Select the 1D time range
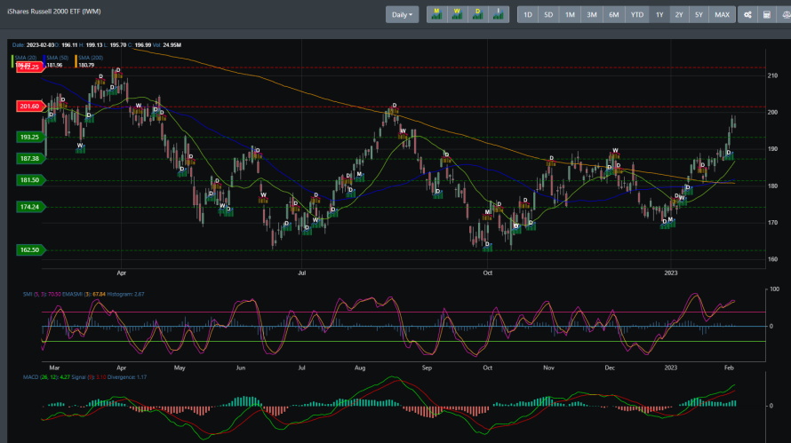 pos(528,14)
